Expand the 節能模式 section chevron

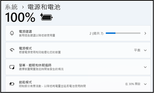click(145, 84)
